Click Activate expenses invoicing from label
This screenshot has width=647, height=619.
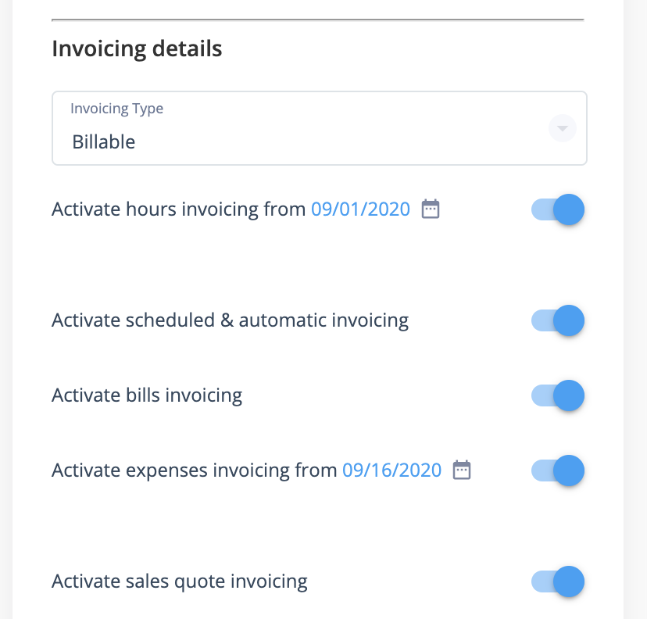click(x=195, y=471)
